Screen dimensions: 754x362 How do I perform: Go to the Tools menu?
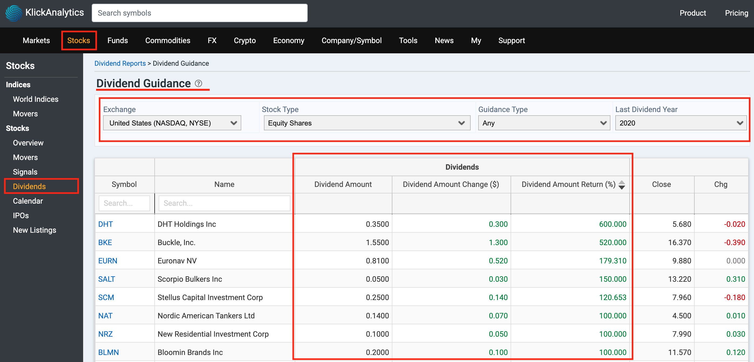click(408, 41)
